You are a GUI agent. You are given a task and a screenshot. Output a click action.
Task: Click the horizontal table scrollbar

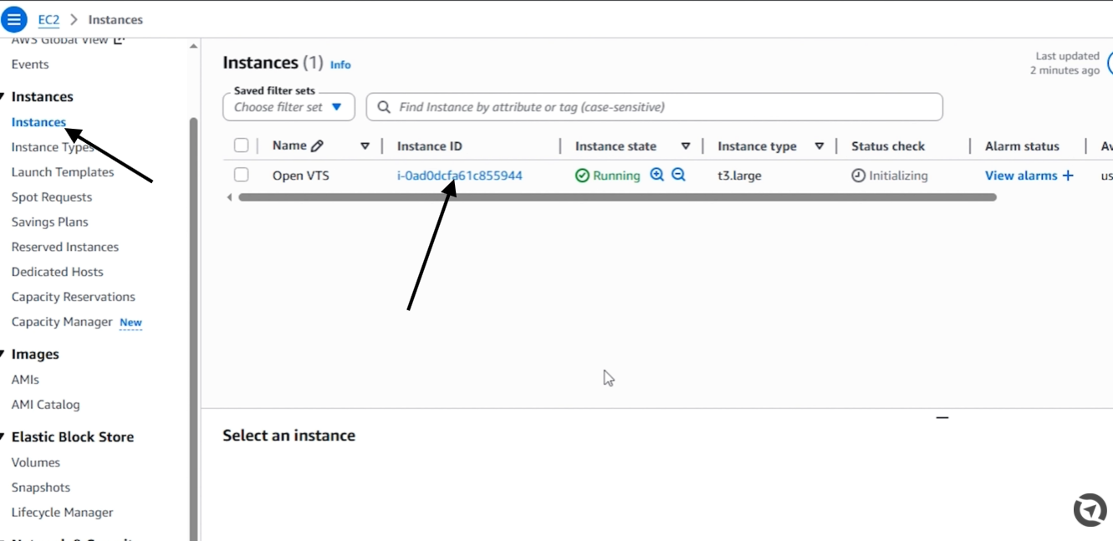click(x=617, y=197)
